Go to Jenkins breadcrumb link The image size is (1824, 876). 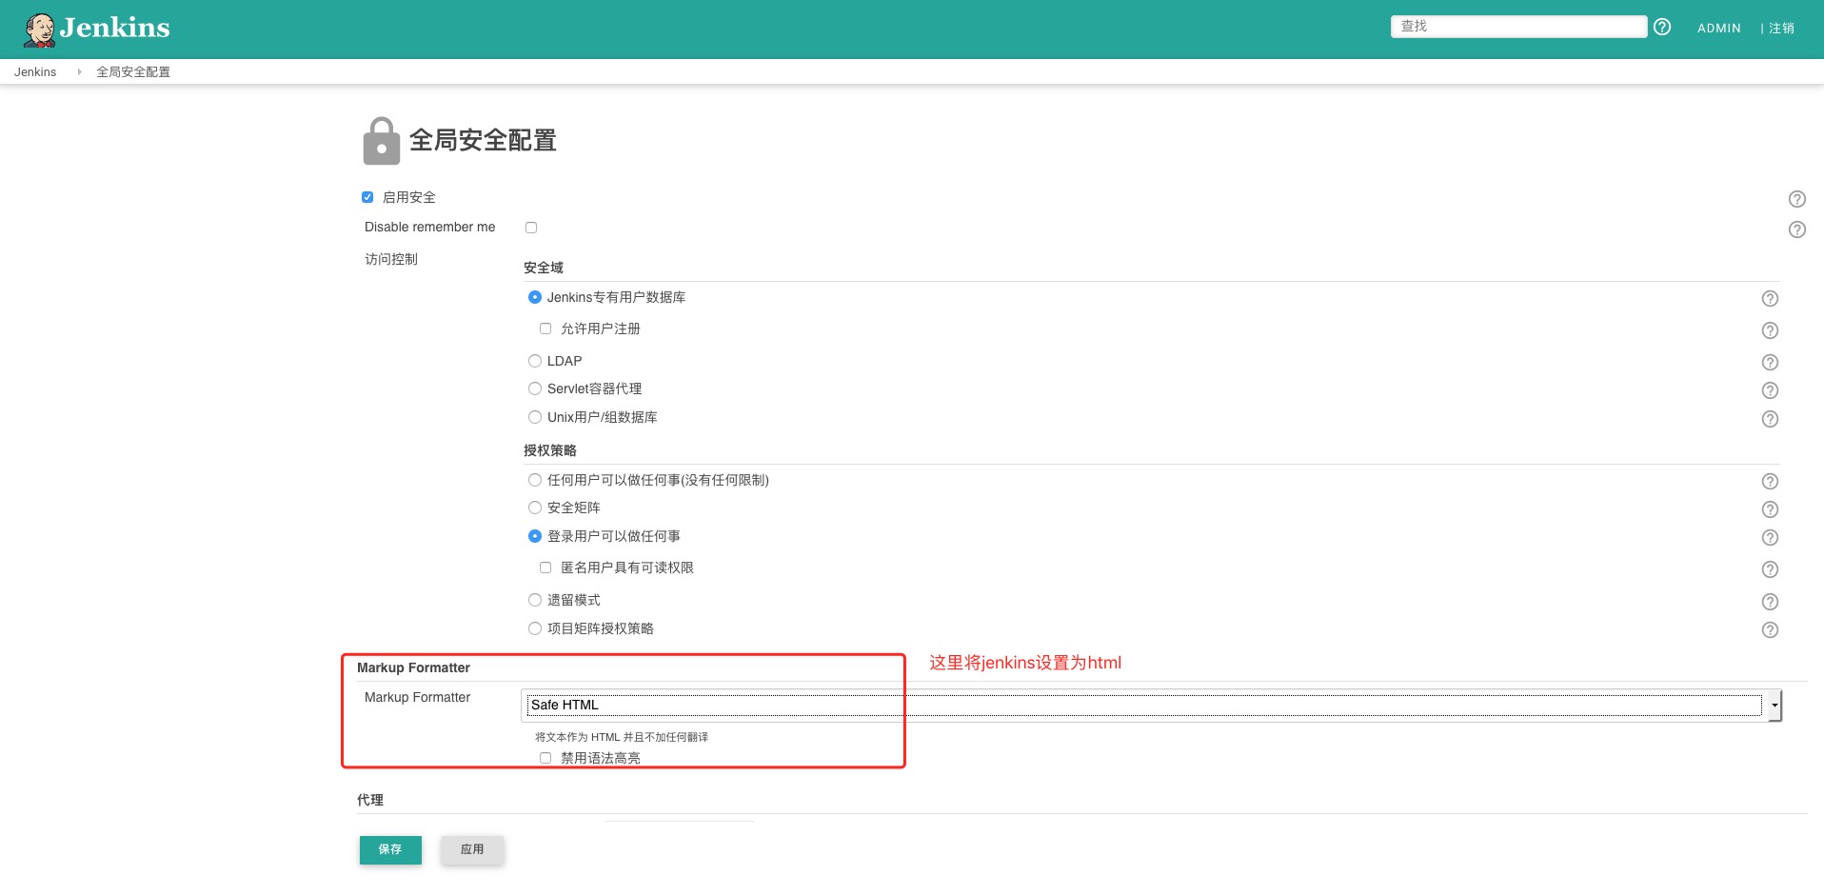point(35,72)
